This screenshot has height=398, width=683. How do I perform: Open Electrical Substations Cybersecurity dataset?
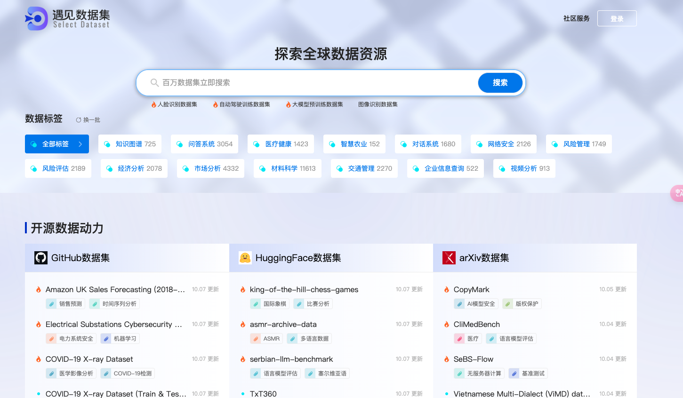(x=114, y=325)
